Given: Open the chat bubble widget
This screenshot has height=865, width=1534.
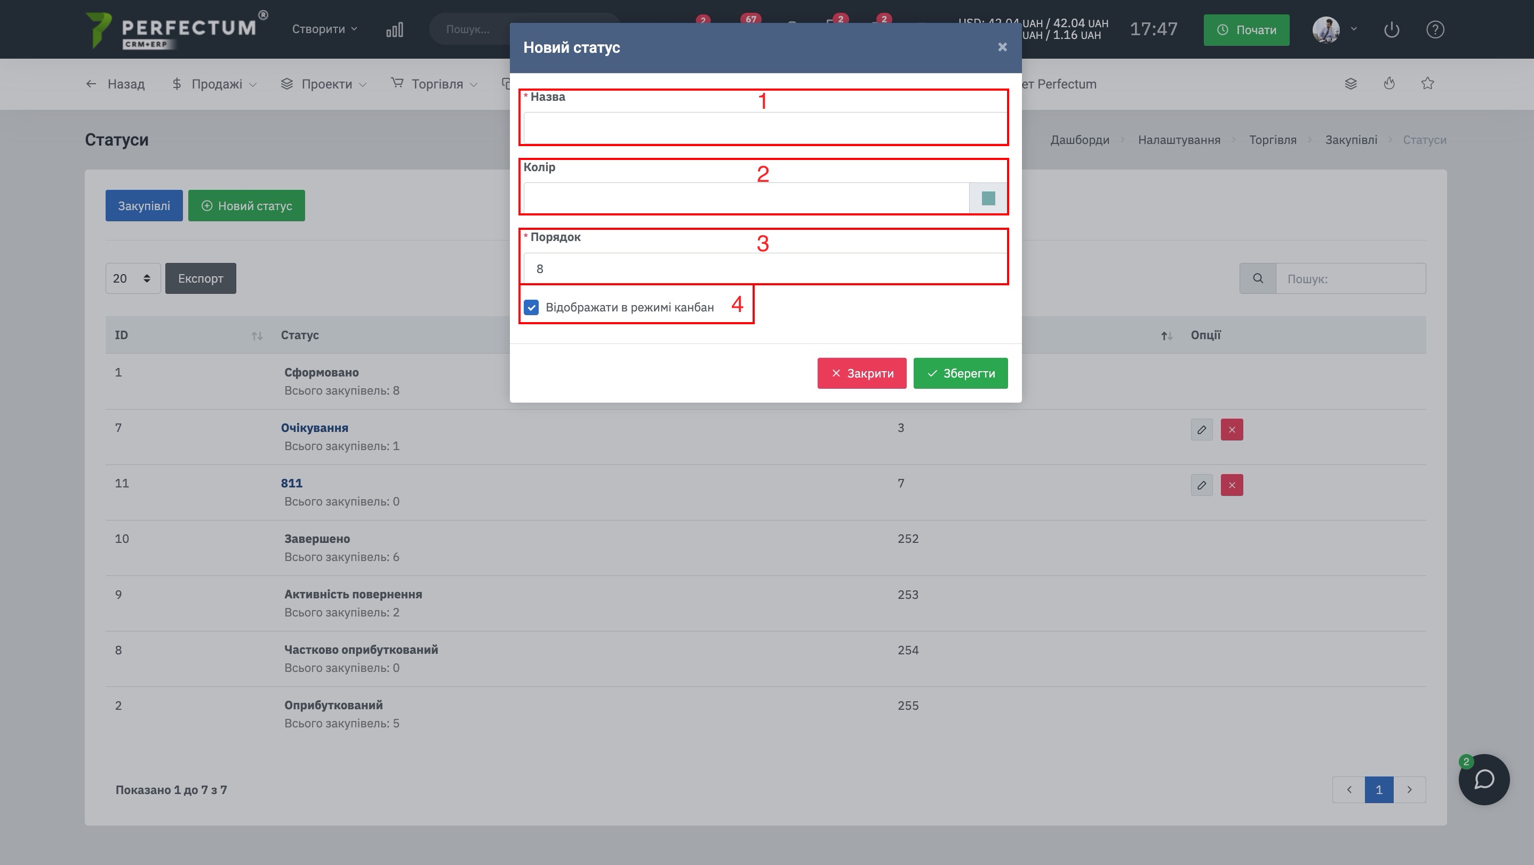Looking at the screenshot, I should (x=1483, y=779).
